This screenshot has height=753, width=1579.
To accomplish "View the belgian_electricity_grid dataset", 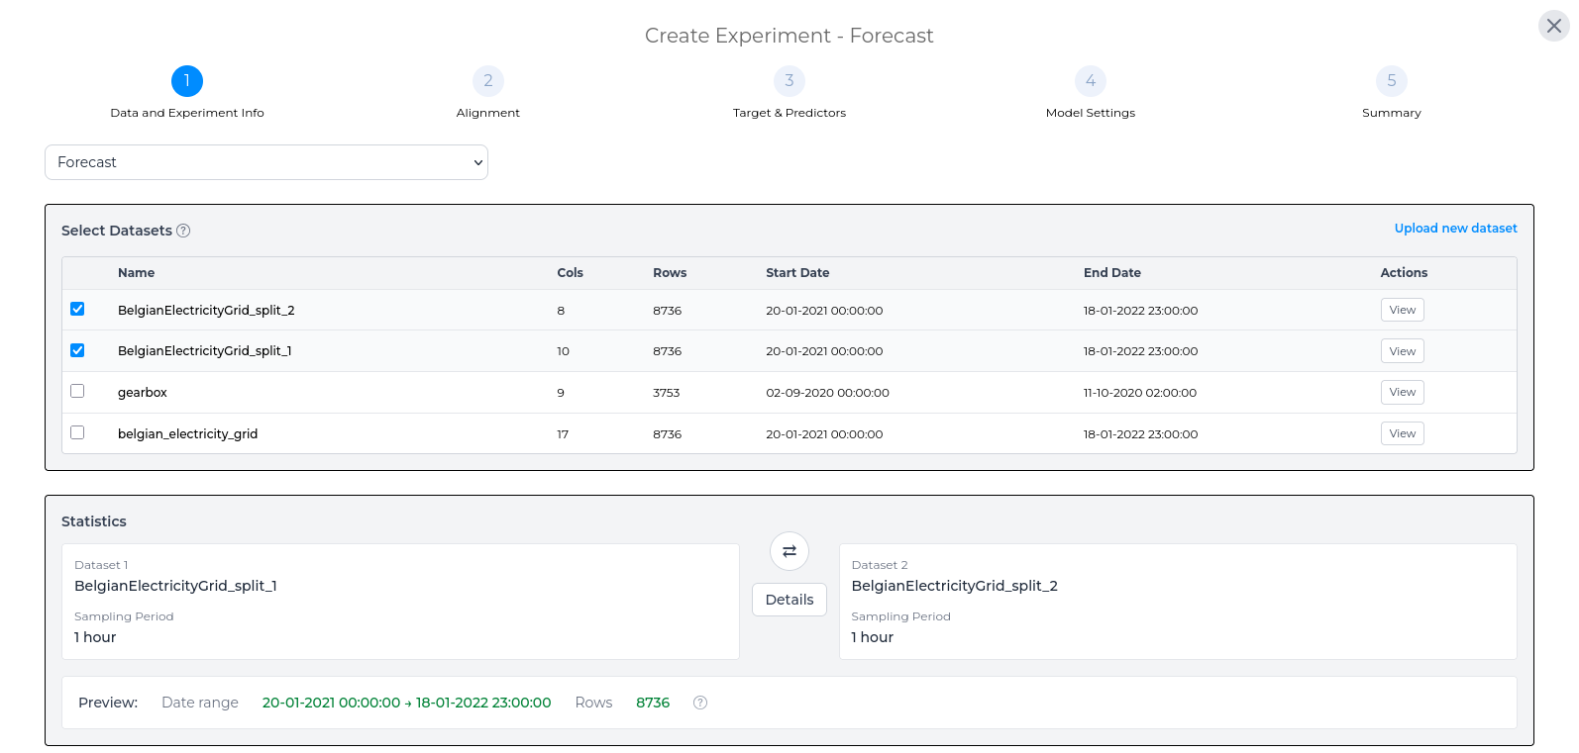I will 1403,433.
